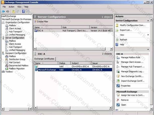Select the Microsoft Exchange certificate row

click(x=73, y=70)
